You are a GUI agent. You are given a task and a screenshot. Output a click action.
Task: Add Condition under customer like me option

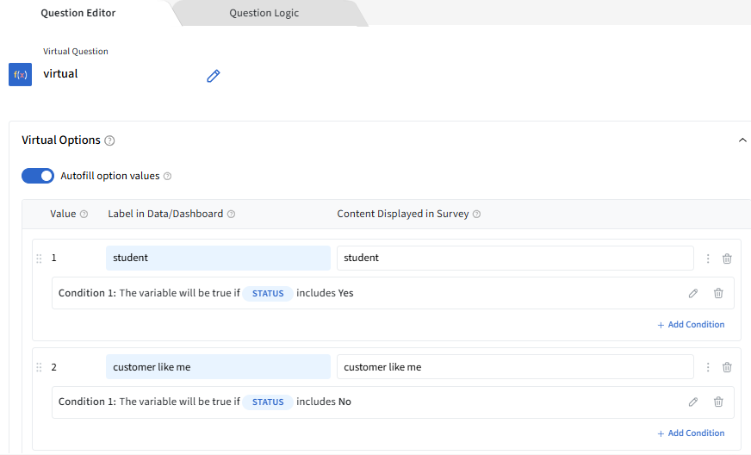[691, 433]
